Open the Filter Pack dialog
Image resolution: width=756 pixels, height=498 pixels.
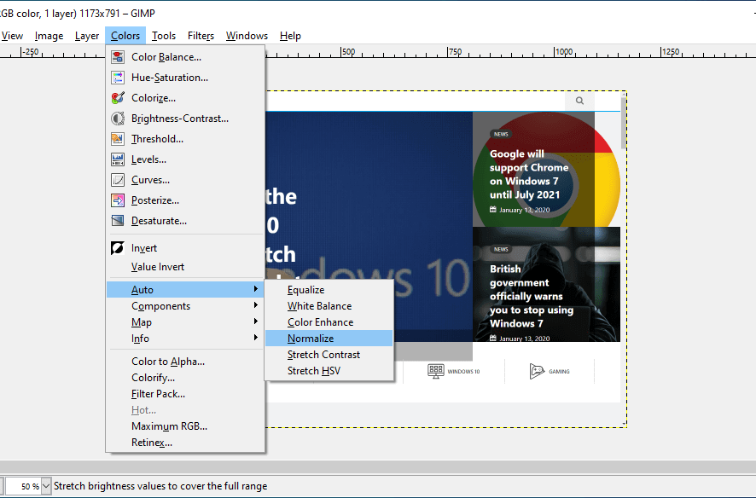click(185, 394)
